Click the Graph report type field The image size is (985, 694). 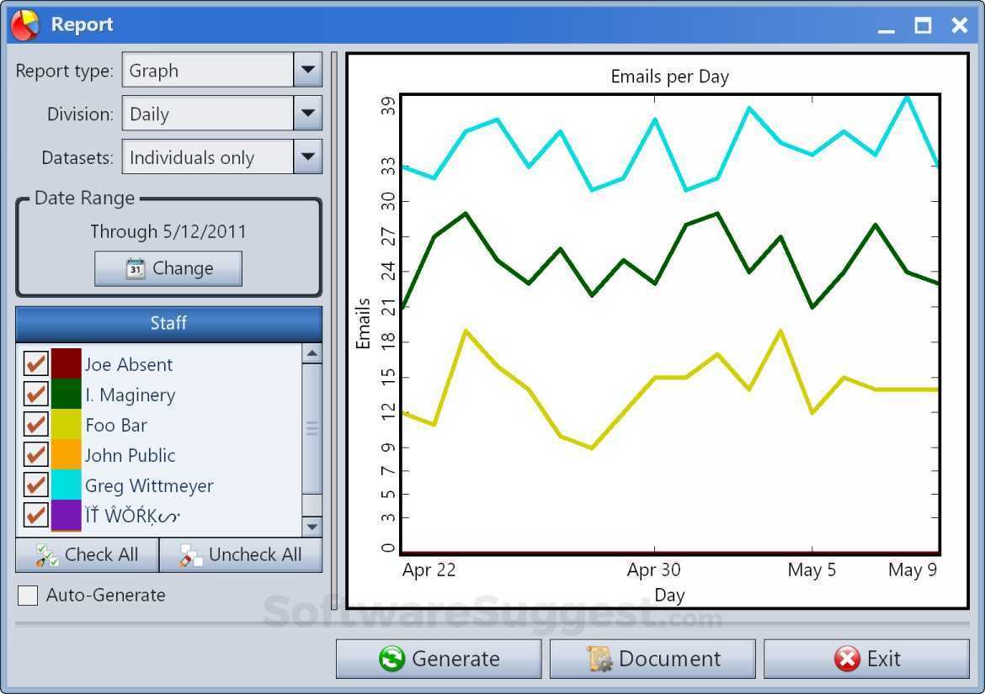[x=208, y=70]
